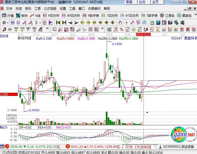Open the 江恩 menu
Viewport: 197px width, 154px height.
coord(38,9)
